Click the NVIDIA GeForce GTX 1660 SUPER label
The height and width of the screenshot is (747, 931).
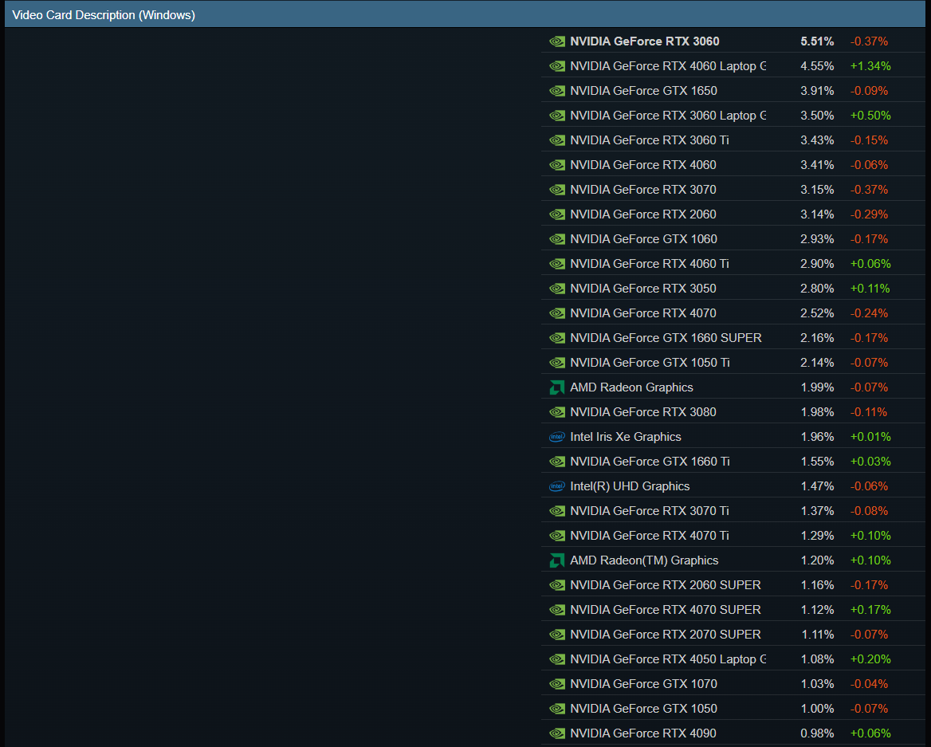point(666,338)
